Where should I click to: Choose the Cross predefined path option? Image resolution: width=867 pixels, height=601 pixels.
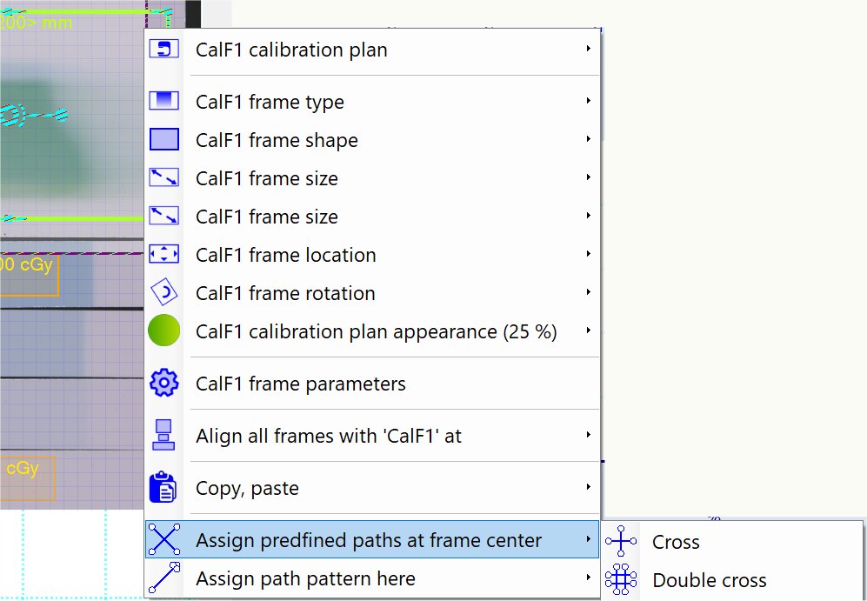coord(676,542)
